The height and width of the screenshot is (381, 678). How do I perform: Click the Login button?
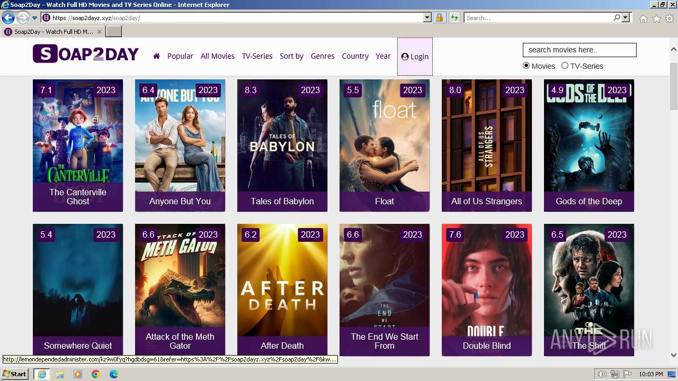tap(415, 57)
